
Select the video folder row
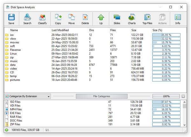[x=93, y=69]
